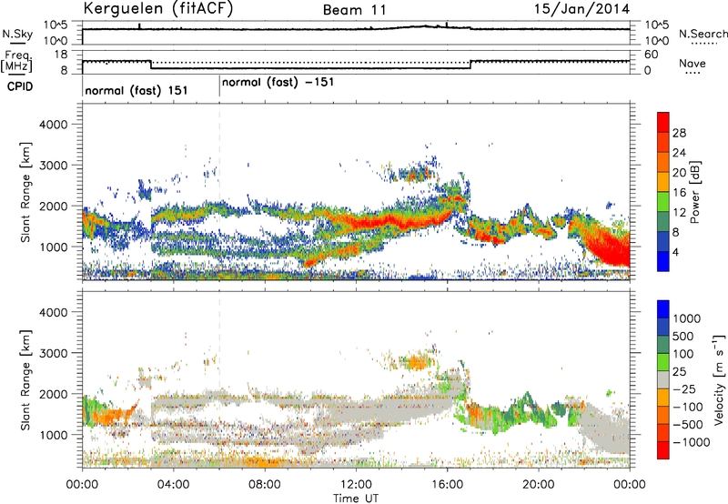Click the 'N.Sky' legend label
This screenshot has height=504, width=728.
(17, 34)
